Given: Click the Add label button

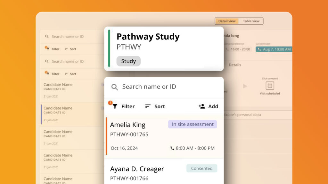Looking at the screenshot, I should tap(213, 106).
